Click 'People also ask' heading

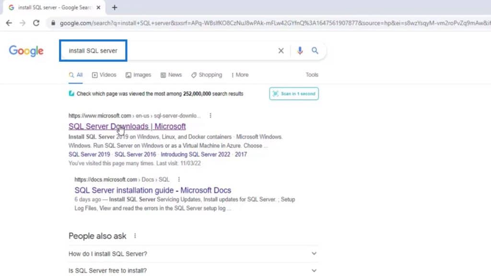tap(97, 236)
